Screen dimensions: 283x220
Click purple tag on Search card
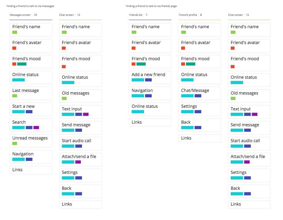point(36,127)
